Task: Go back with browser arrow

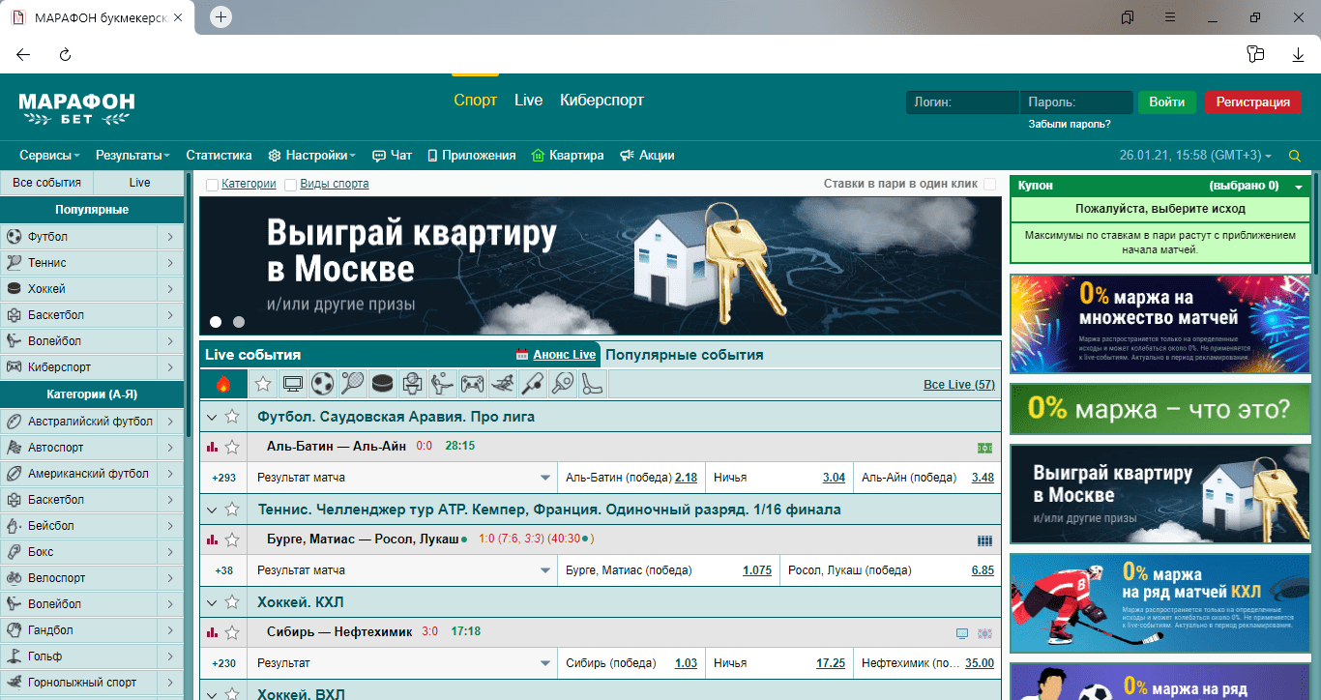Action: click(x=23, y=54)
